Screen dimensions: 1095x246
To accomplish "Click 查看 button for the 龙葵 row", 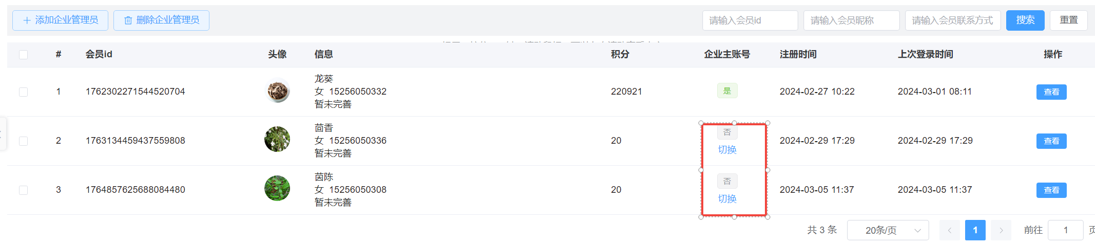I will tap(1051, 92).
